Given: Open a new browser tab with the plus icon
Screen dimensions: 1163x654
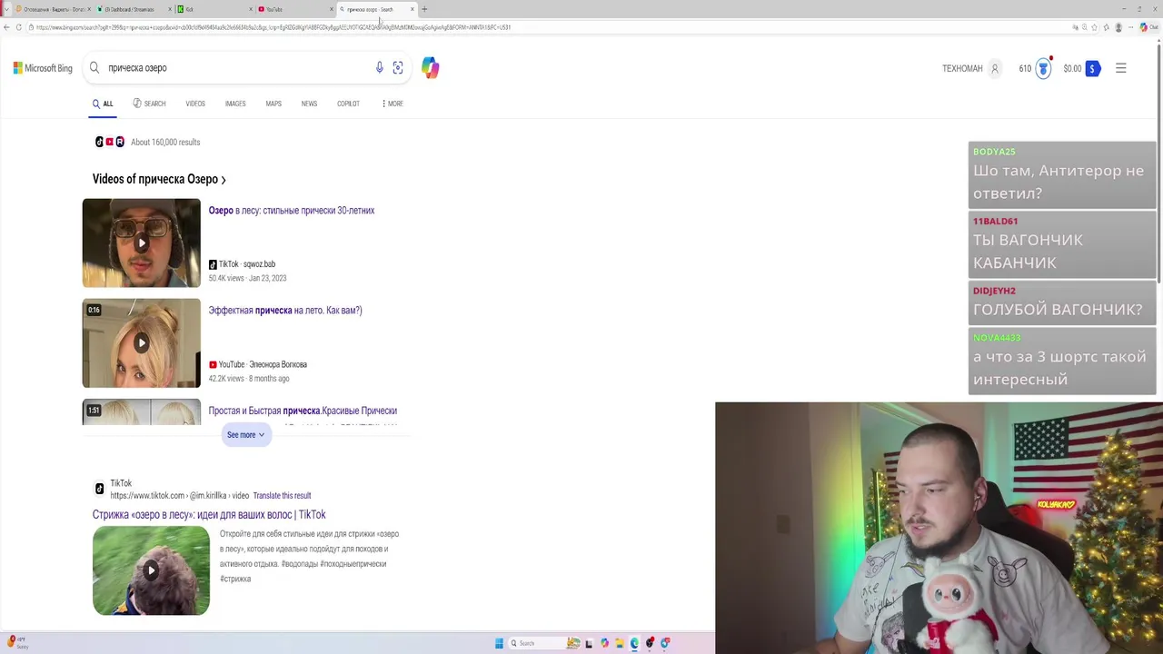Looking at the screenshot, I should coord(424,9).
